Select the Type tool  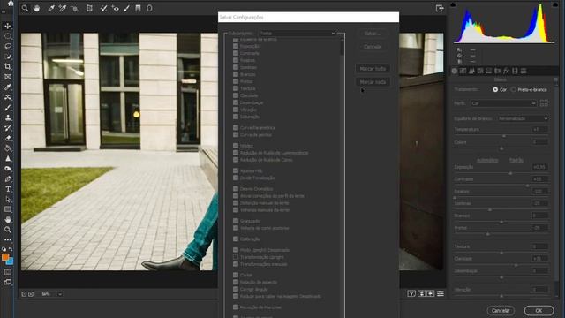point(8,189)
